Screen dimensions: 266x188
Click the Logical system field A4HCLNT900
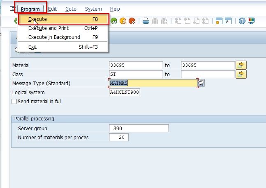point(125,92)
